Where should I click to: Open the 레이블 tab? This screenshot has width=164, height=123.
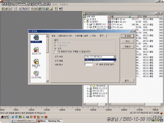(79, 36)
